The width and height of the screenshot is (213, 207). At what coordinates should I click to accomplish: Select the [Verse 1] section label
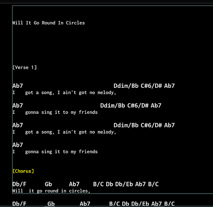(24, 67)
